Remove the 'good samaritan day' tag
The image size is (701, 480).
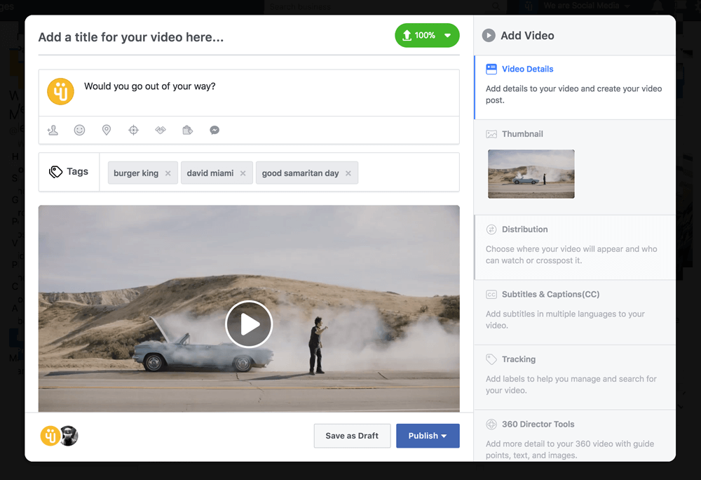(348, 173)
